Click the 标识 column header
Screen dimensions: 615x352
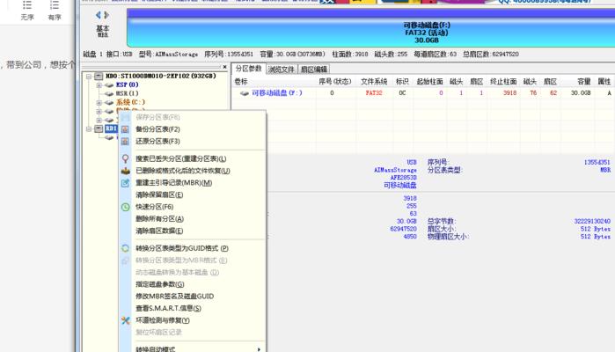[402, 82]
